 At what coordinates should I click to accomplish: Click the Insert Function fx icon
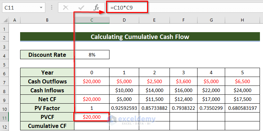pos(96,8)
